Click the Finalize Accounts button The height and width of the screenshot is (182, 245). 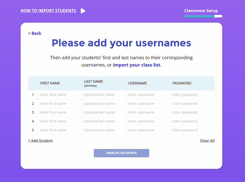(x=121, y=153)
